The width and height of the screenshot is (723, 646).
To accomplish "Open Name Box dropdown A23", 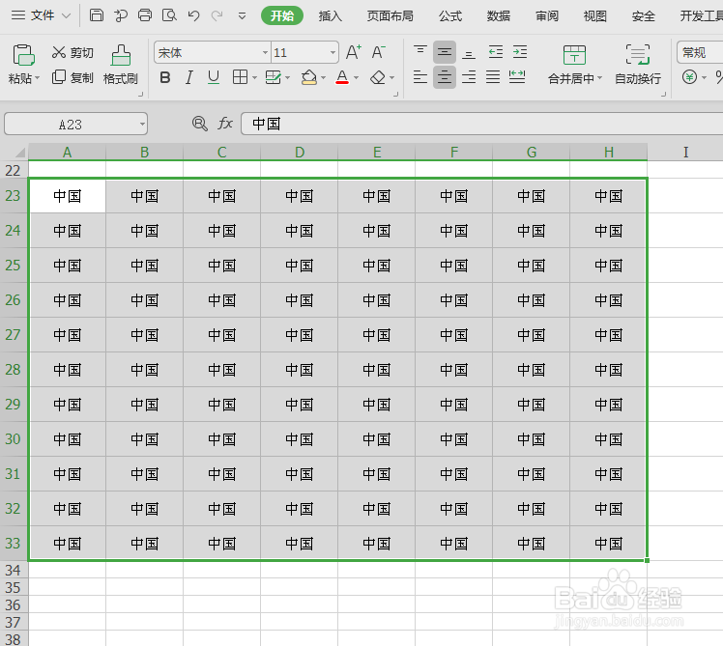I will (142, 124).
